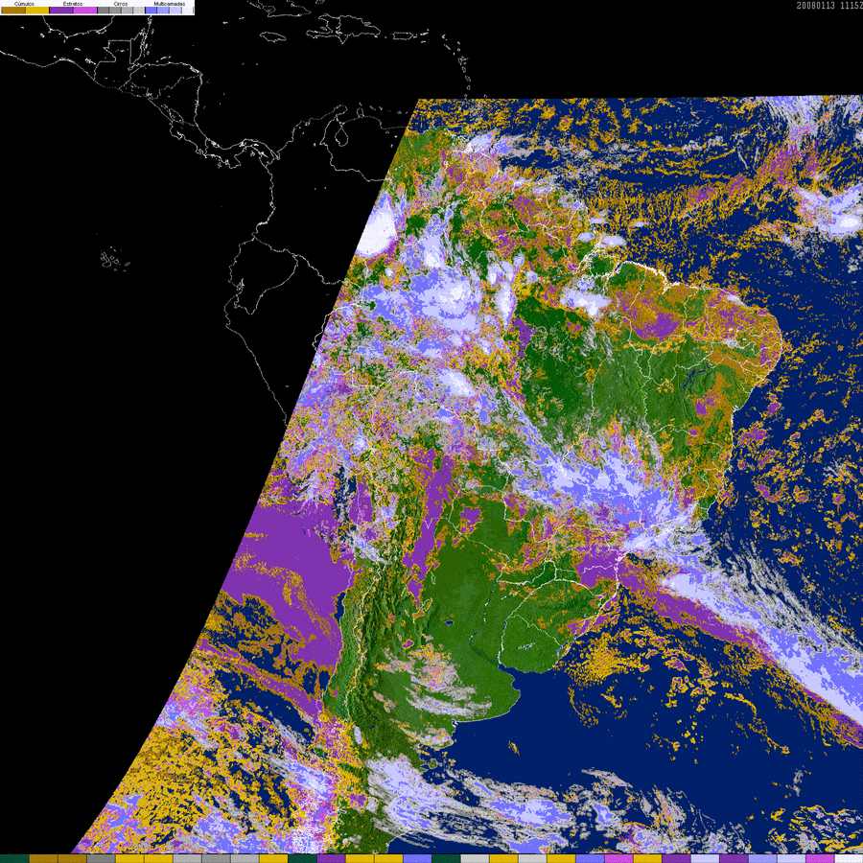Image resolution: width=863 pixels, height=863 pixels.
Task: Pick the magenta Estratos legend swatch
Action: coord(85,10)
